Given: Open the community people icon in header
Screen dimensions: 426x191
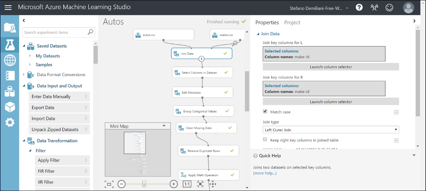Looking at the screenshot, I should [374, 7].
